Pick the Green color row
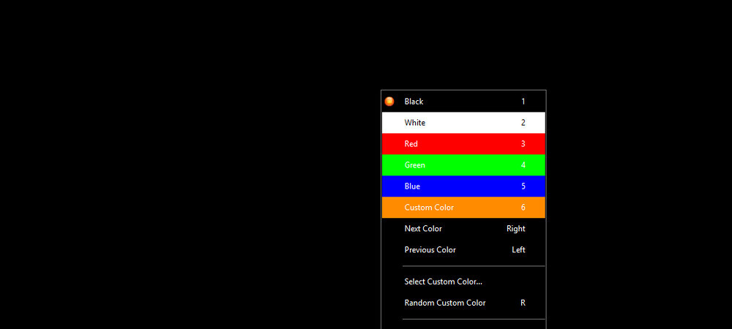This screenshot has width=732, height=329. point(415,165)
